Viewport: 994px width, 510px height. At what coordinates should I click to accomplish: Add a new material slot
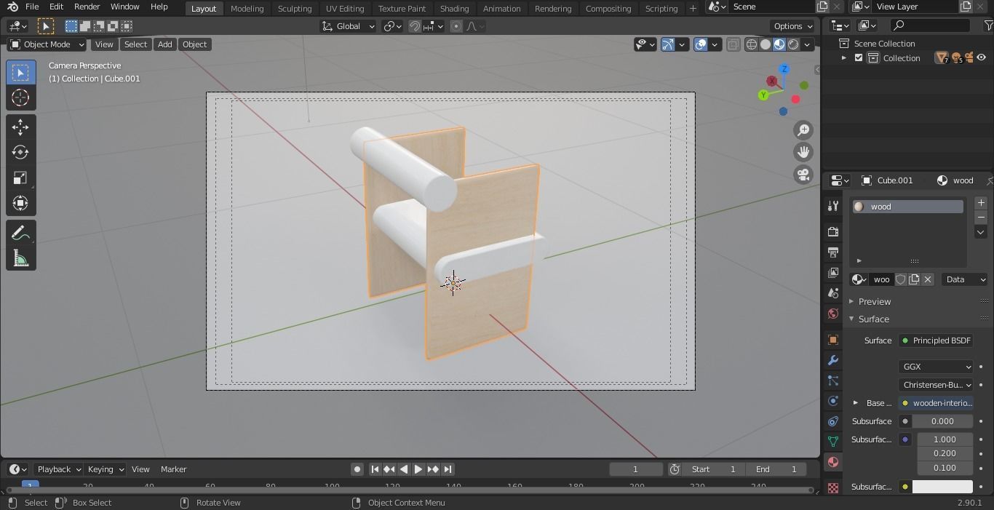[981, 203]
